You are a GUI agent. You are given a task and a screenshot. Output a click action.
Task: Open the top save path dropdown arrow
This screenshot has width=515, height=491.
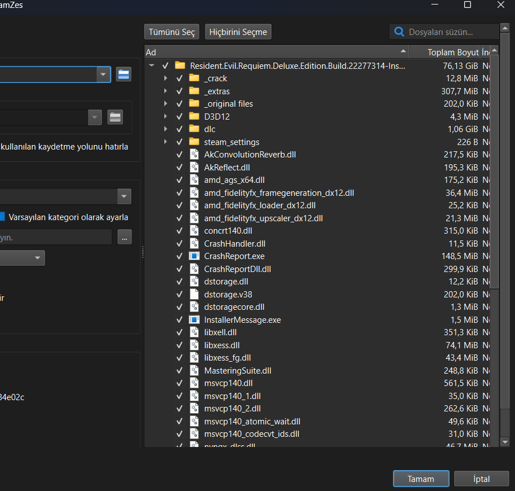click(x=103, y=74)
